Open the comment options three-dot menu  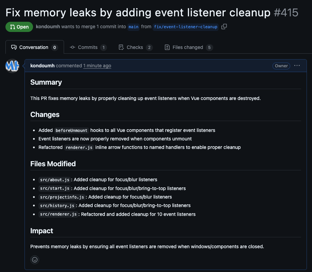click(297, 66)
